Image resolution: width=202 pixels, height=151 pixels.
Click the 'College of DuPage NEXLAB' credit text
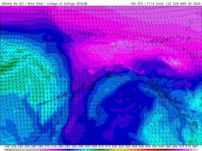(x=67, y=4)
